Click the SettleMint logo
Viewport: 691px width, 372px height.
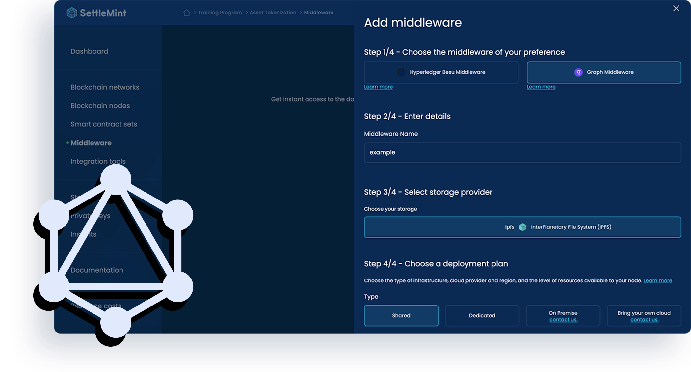pyautogui.click(x=96, y=13)
